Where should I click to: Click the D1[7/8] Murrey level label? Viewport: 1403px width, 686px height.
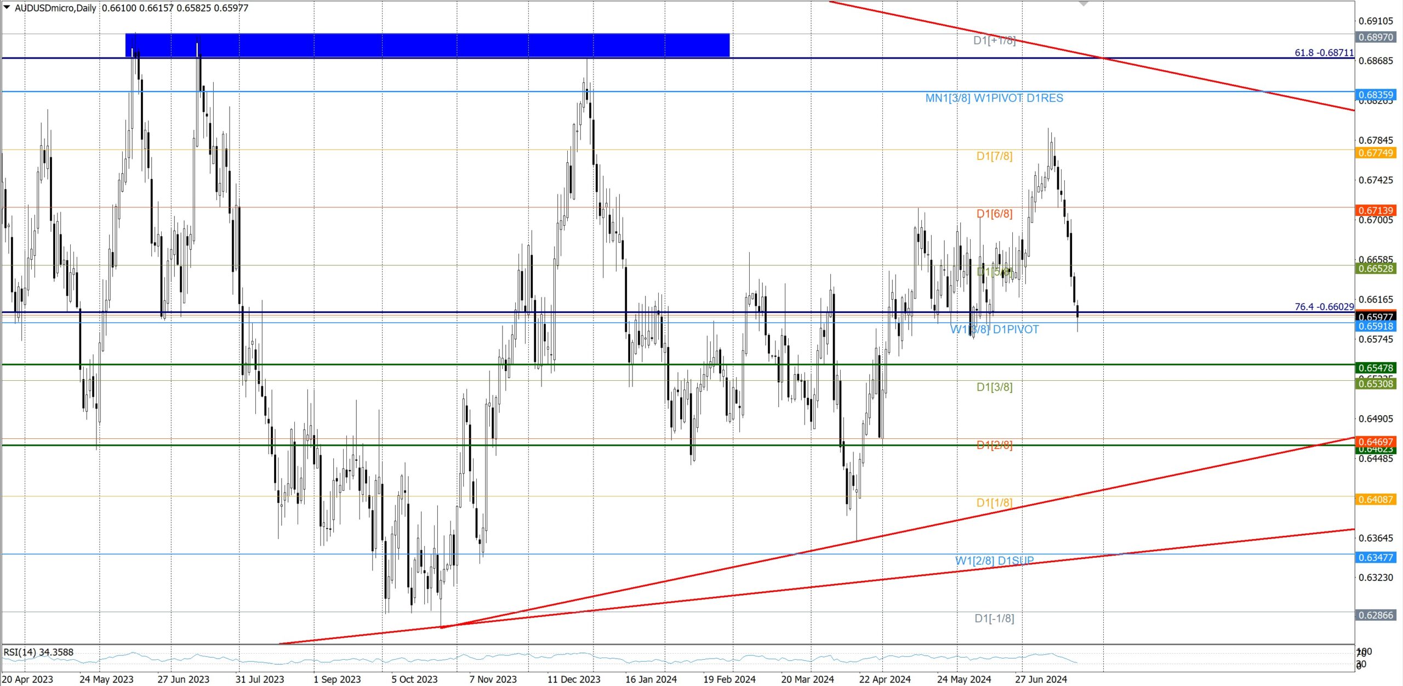[x=994, y=156]
